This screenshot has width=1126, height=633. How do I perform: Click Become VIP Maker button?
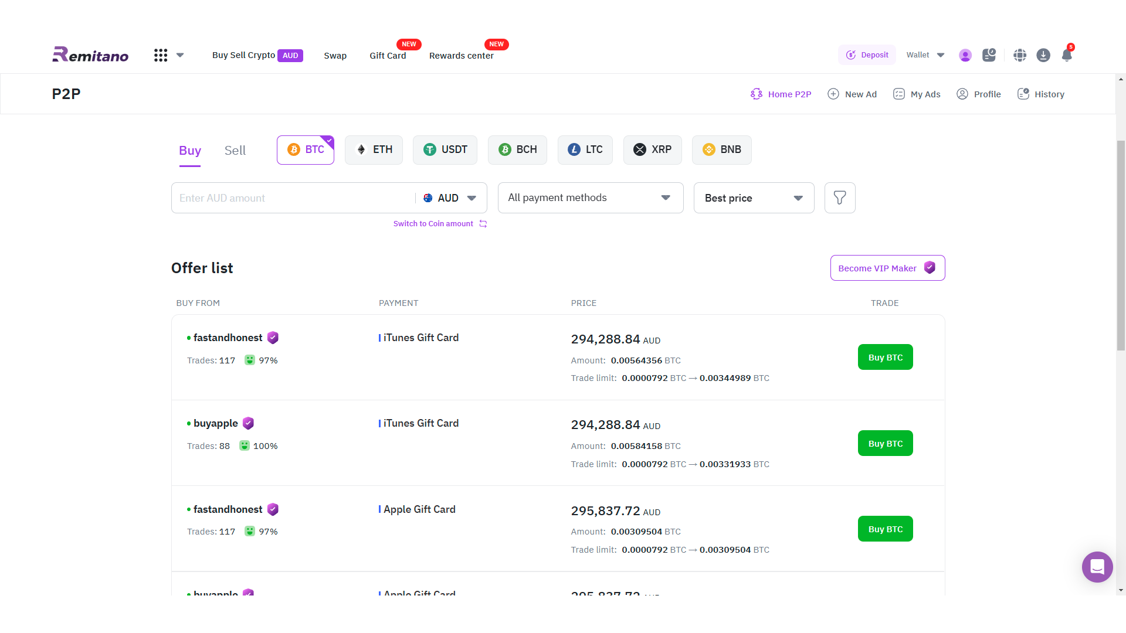(888, 268)
